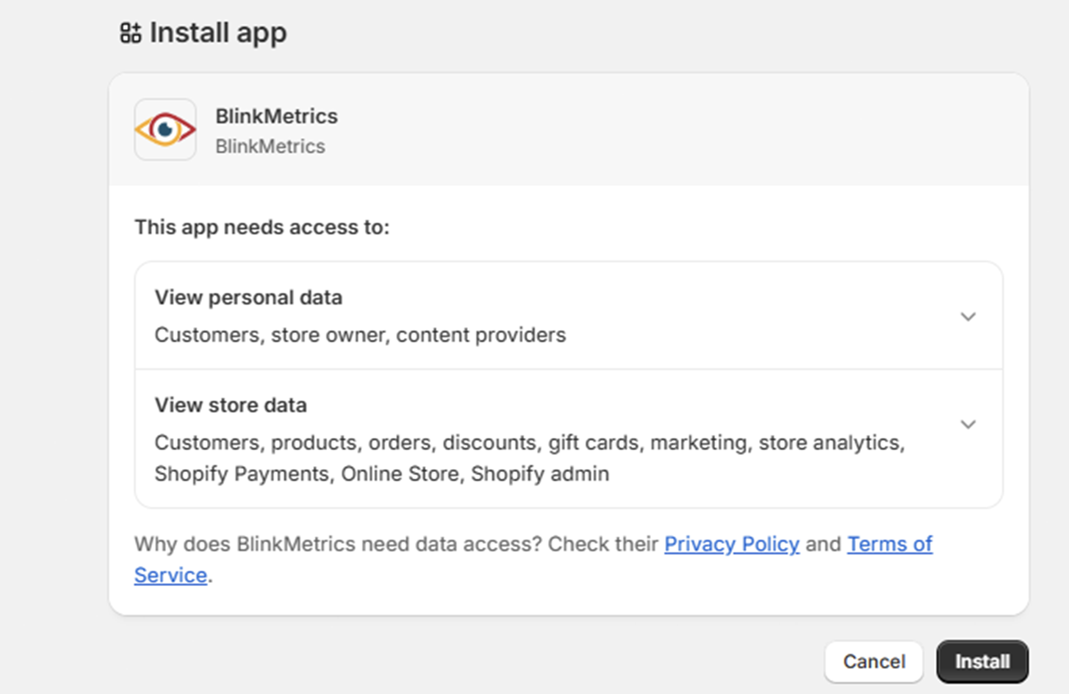The image size is (1069, 694).
Task: Click 'This app needs access to:' label
Action: 262,227
